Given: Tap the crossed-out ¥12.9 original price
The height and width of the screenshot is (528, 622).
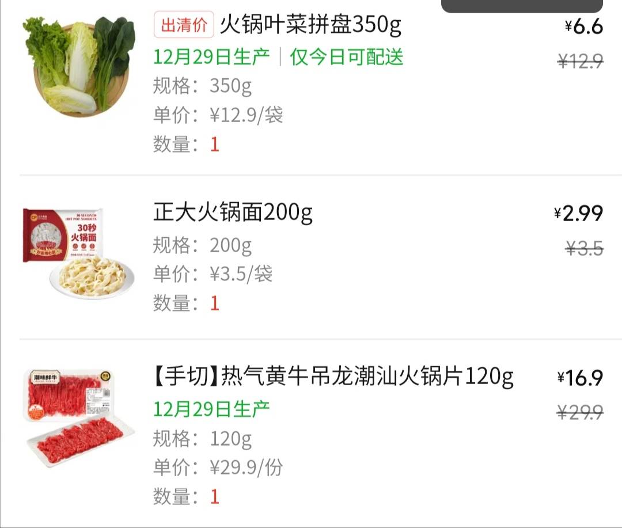Looking at the screenshot, I should click(x=581, y=61).
